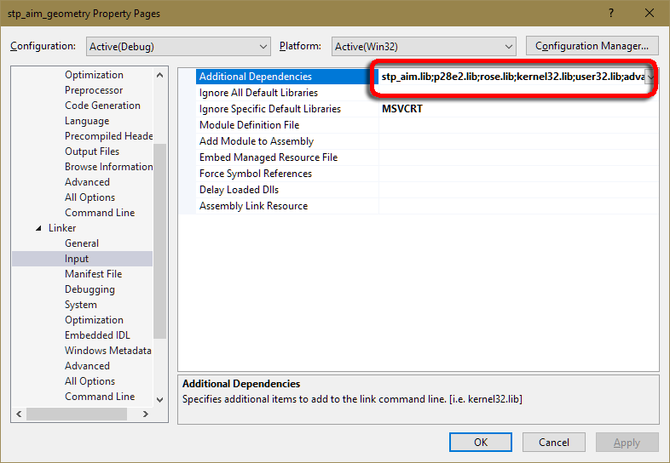Open the Windows Metadata page
This screenshot has width=670, height=463.
click(x=108, y=351)
